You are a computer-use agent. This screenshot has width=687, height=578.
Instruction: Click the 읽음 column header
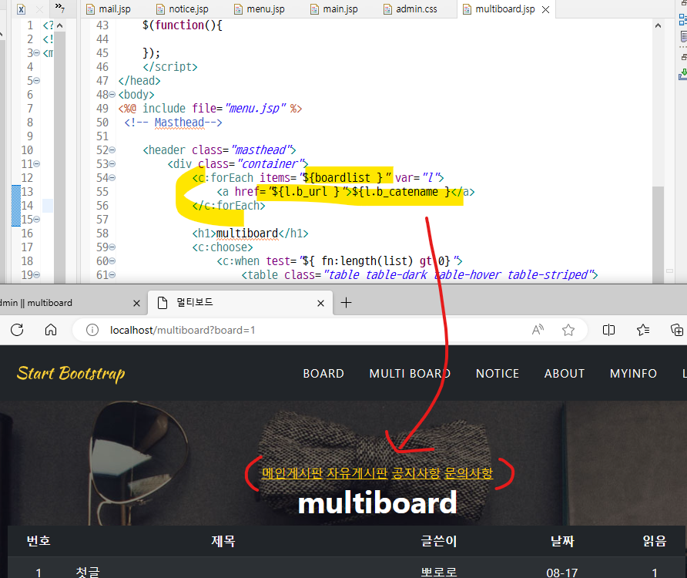tap(654, 541)
